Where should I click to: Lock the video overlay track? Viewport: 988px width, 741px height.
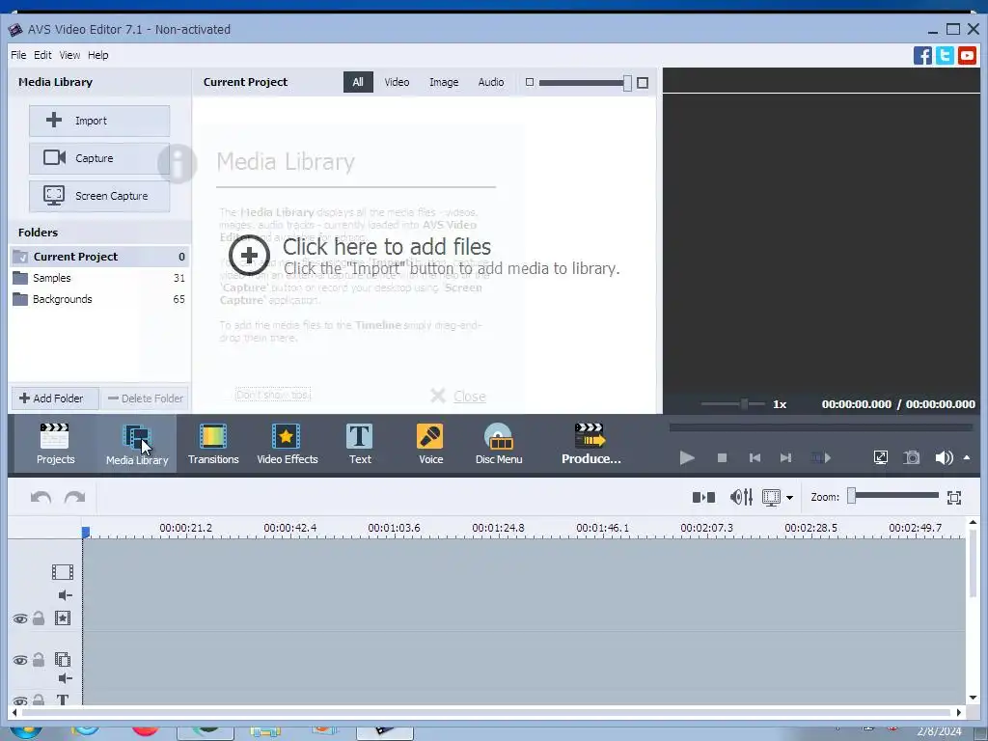click(39, 660)
